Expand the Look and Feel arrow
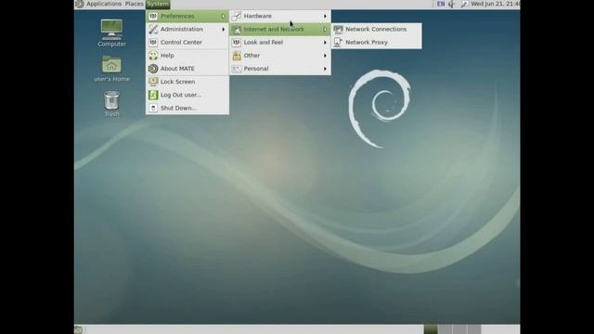Image resolution: width=594 pixels, height=334 pixels. [x=325, y=43]
